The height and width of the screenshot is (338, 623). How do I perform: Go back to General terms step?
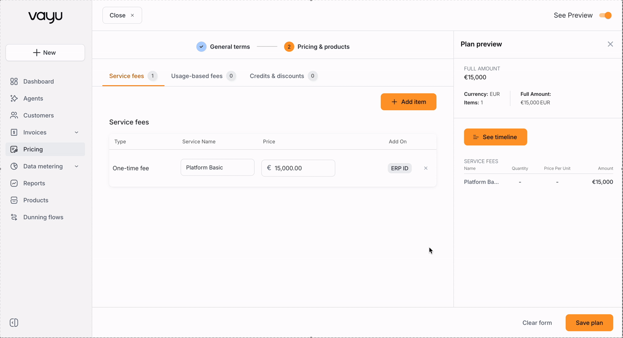(x=223, y=47)
